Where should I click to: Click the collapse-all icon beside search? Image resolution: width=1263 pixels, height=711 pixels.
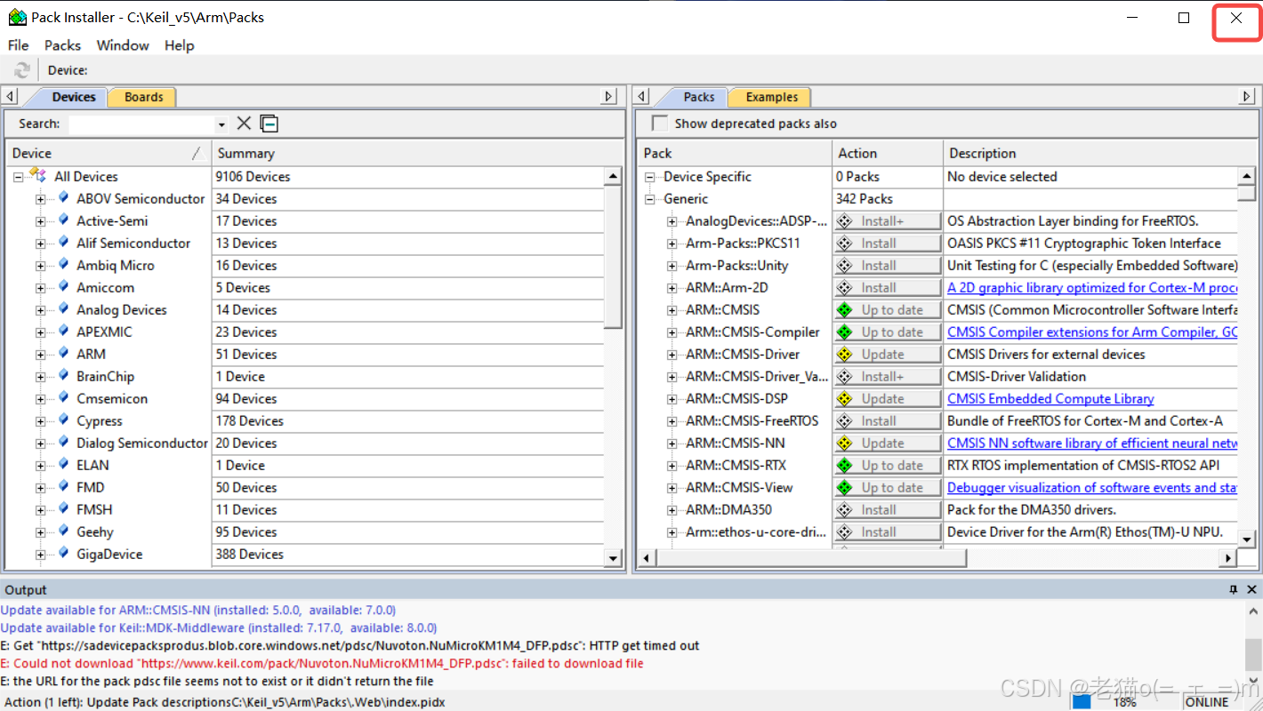tap(269, 124)
